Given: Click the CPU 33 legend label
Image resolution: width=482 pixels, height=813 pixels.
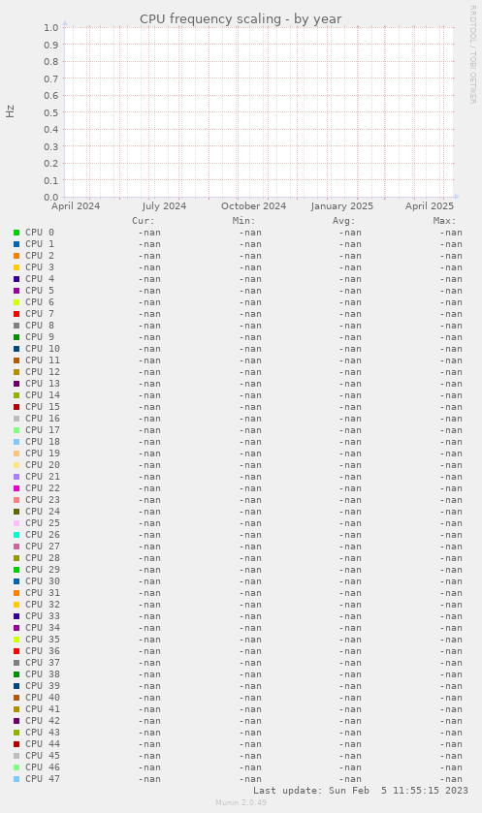Looking at the screenshot, I should pos(43,616).
